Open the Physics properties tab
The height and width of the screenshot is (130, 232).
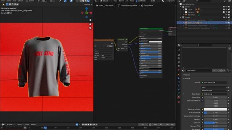click(179, 86)
